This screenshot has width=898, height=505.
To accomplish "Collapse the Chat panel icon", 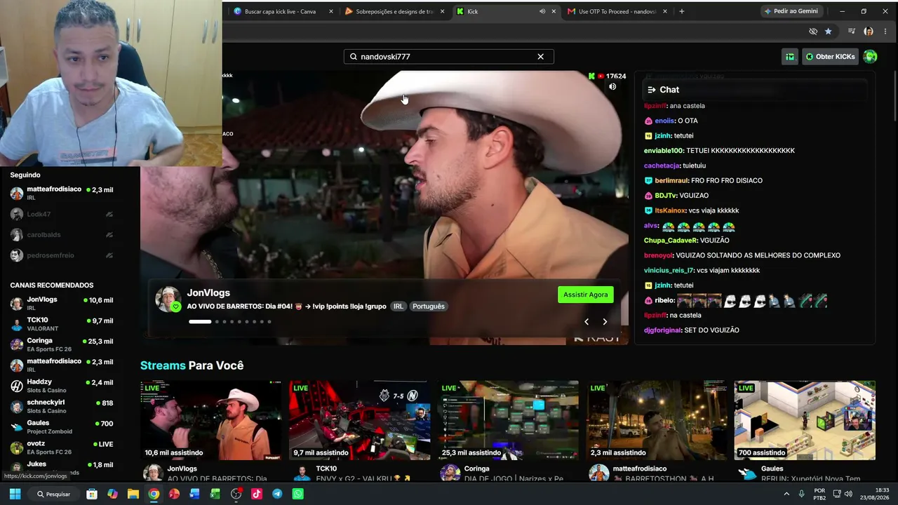I will pos(652,90).
